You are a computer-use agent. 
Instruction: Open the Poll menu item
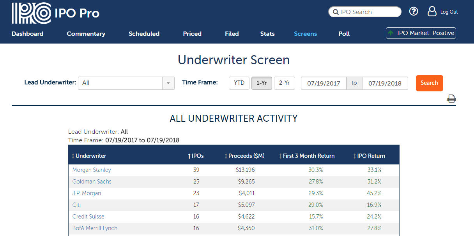pos(344,34)
